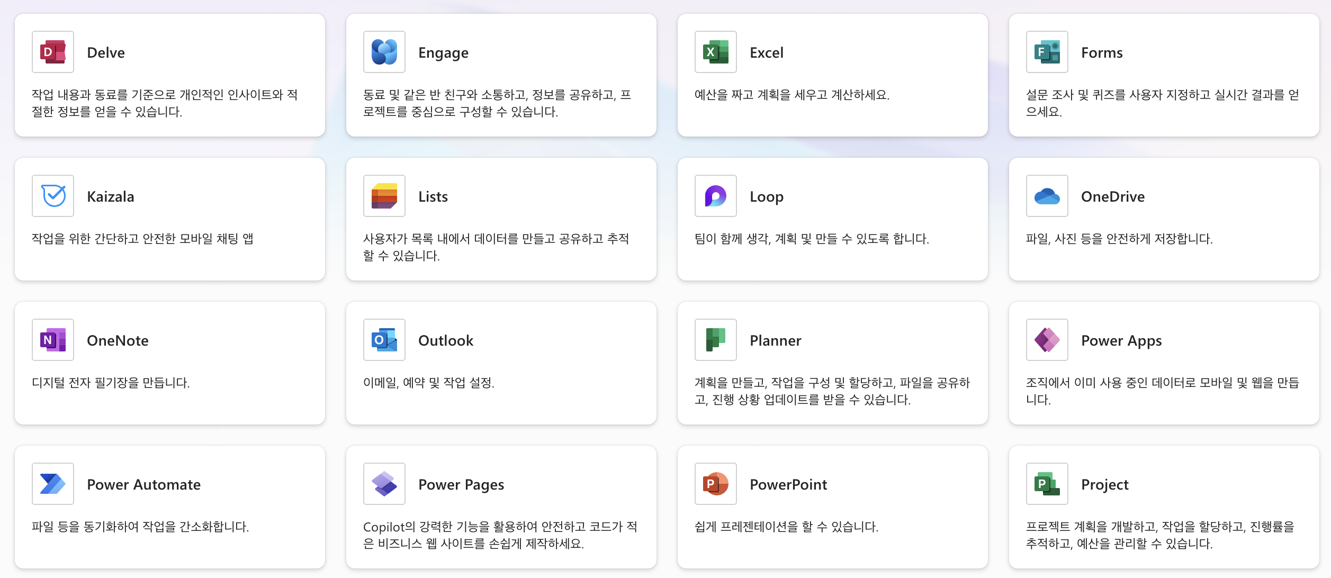
Task: Open the Lists app icon
Action: point(384,196)
